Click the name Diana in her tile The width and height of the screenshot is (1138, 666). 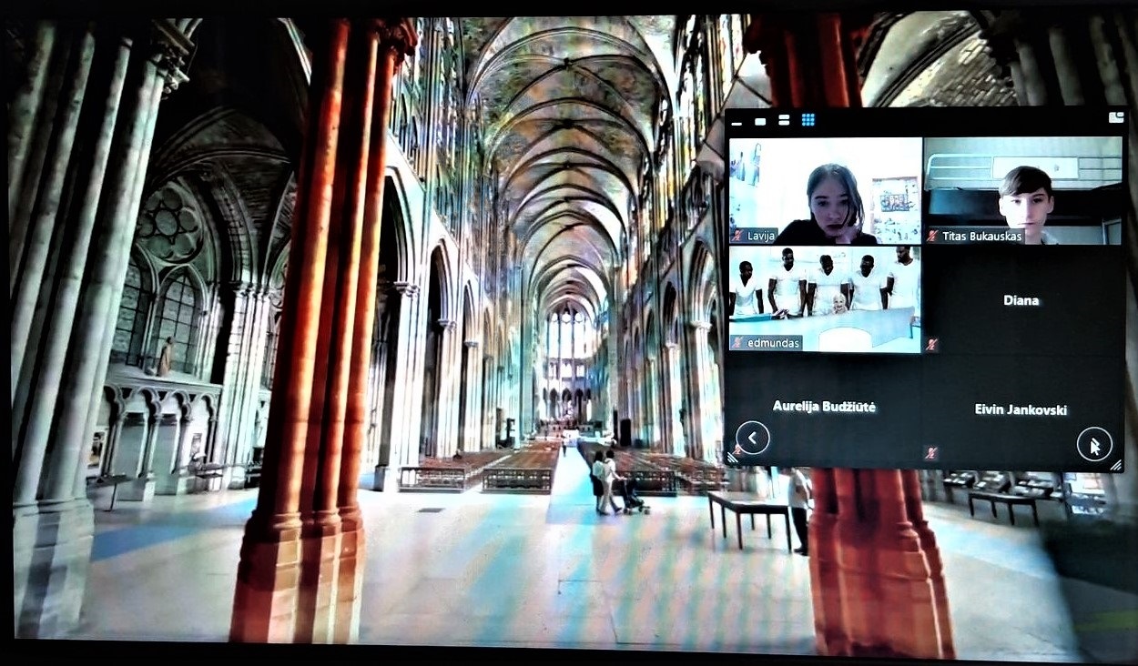1021,300
